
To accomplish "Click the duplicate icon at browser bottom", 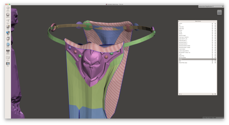I will tap(212, 94).
